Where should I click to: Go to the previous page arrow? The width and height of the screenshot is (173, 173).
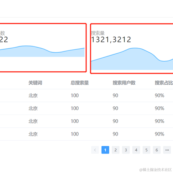95,150
